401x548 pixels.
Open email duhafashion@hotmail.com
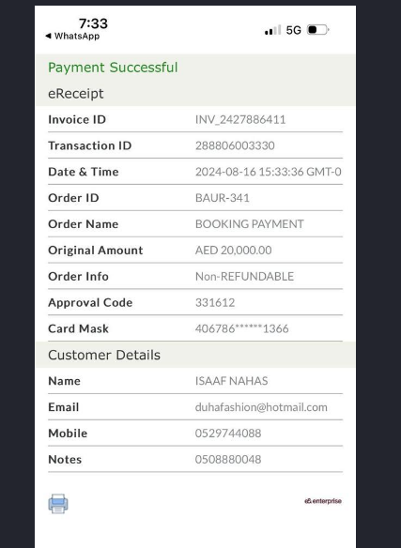(x=261, y=407)
